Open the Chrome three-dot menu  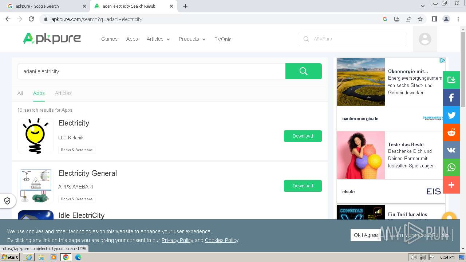coord(458,19)
